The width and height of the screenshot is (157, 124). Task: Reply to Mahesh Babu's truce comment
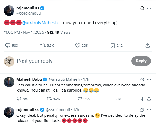click(19, 99)
